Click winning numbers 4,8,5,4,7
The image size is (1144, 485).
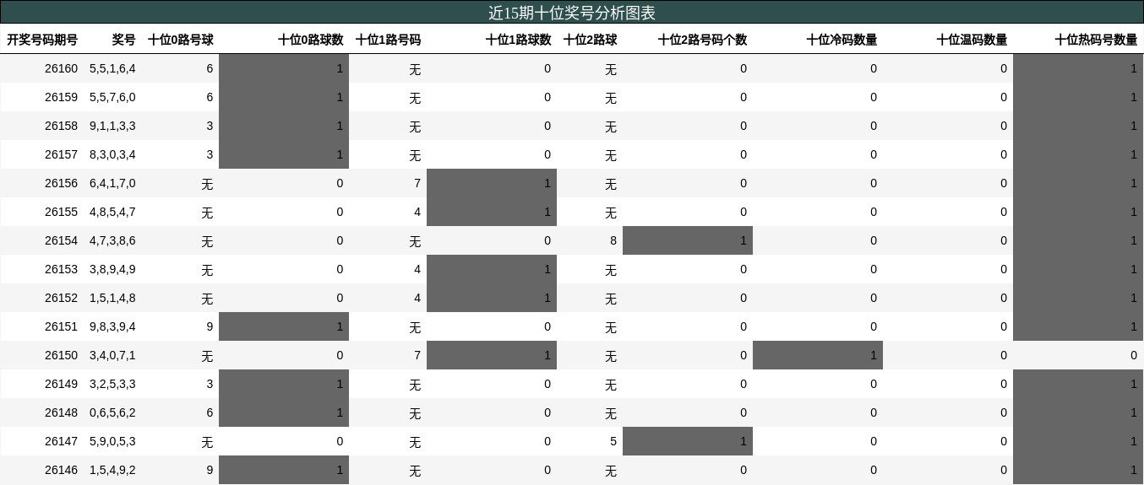tap(112, 212)
